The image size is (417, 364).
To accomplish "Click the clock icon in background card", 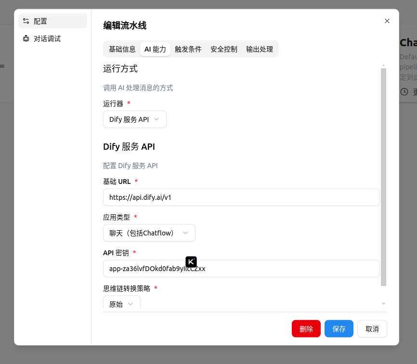I will coord(404,92).
